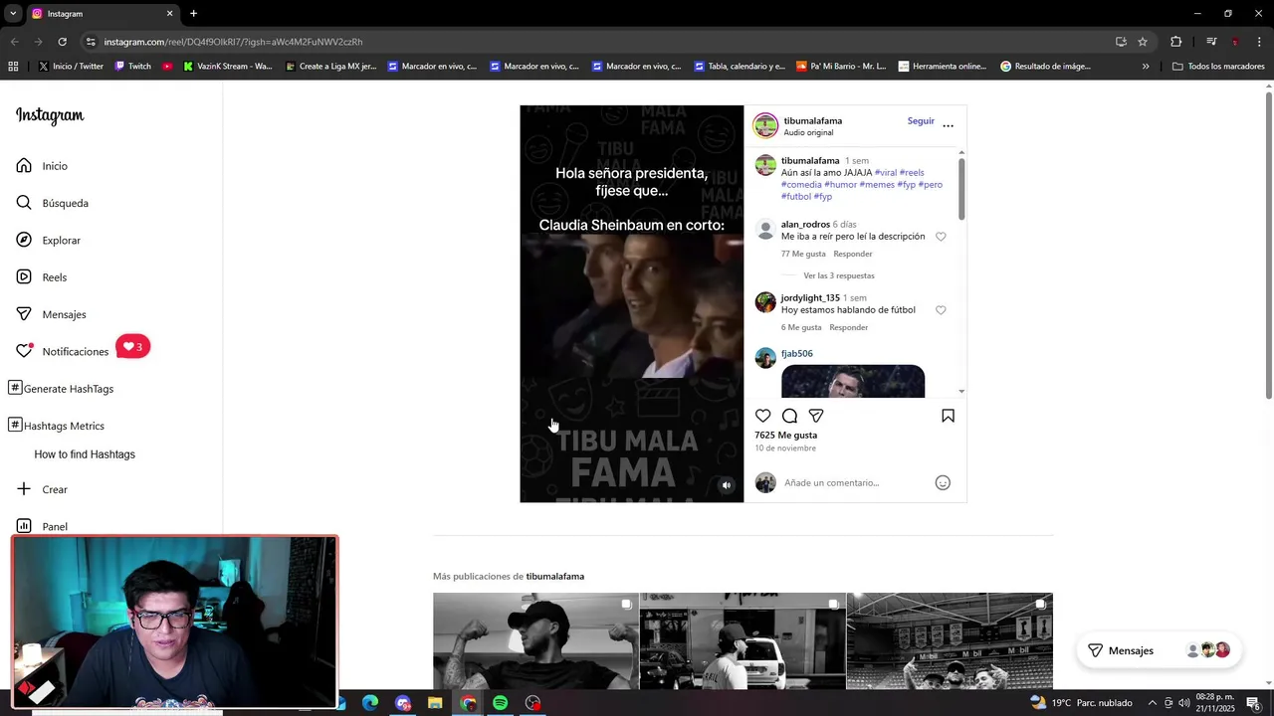View the 7625 Me gusta list
Image resolution: width=1274 pixels, height=716 pixels.
point(785,436)
